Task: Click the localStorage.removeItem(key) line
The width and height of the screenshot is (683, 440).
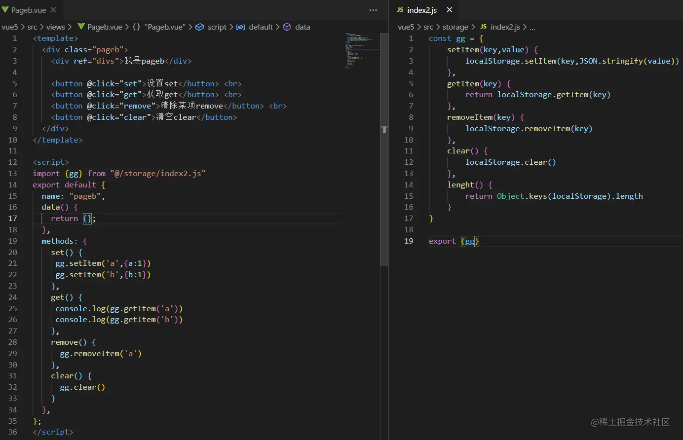Action: tap(529, 129)
